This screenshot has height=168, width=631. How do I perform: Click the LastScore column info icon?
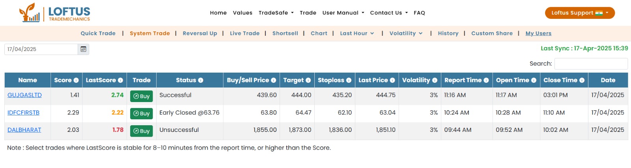120,80
